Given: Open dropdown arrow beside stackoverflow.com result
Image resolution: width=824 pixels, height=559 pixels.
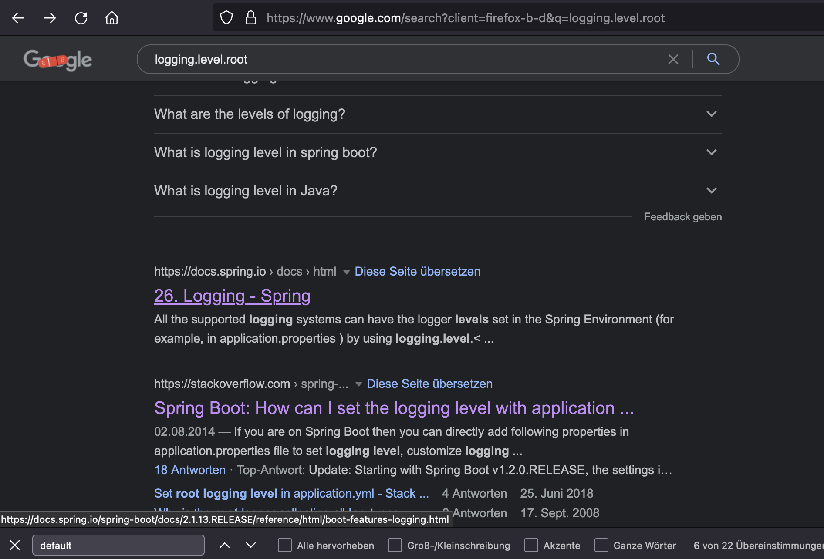Looking at the screenshot, I should pos(359,384).
